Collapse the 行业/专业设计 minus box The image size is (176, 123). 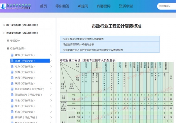point(8,48)
